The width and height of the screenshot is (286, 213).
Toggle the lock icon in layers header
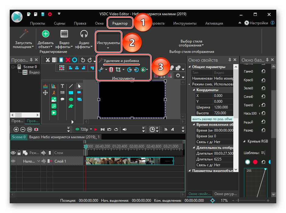tap(19, 153)
